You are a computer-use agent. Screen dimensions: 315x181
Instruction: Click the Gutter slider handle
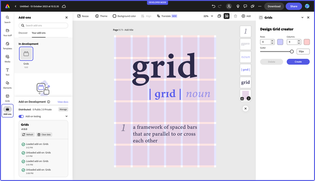[292, 51]
